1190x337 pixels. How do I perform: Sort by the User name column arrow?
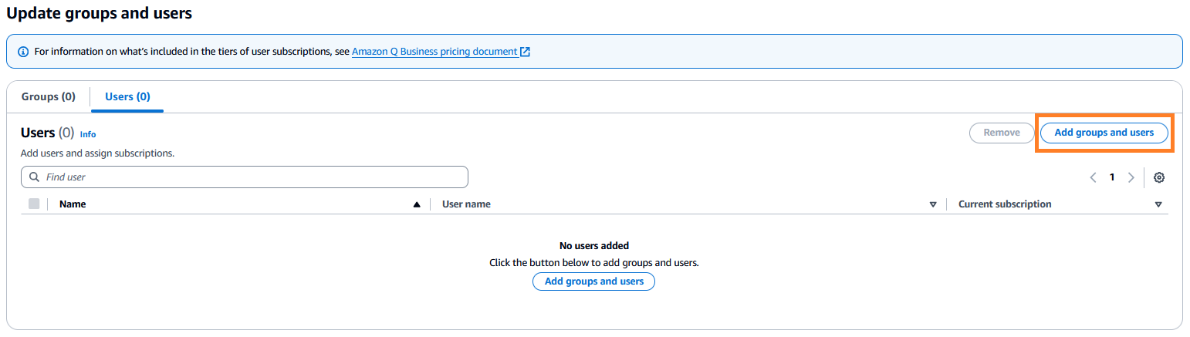[933, 204]
